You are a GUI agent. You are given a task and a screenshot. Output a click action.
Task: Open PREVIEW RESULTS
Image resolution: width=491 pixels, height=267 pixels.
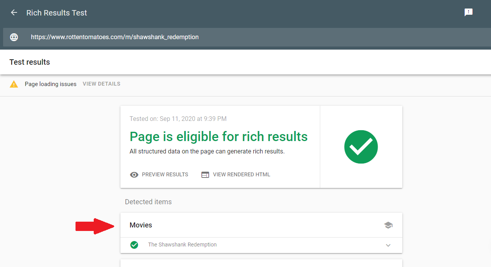point(165,174)
